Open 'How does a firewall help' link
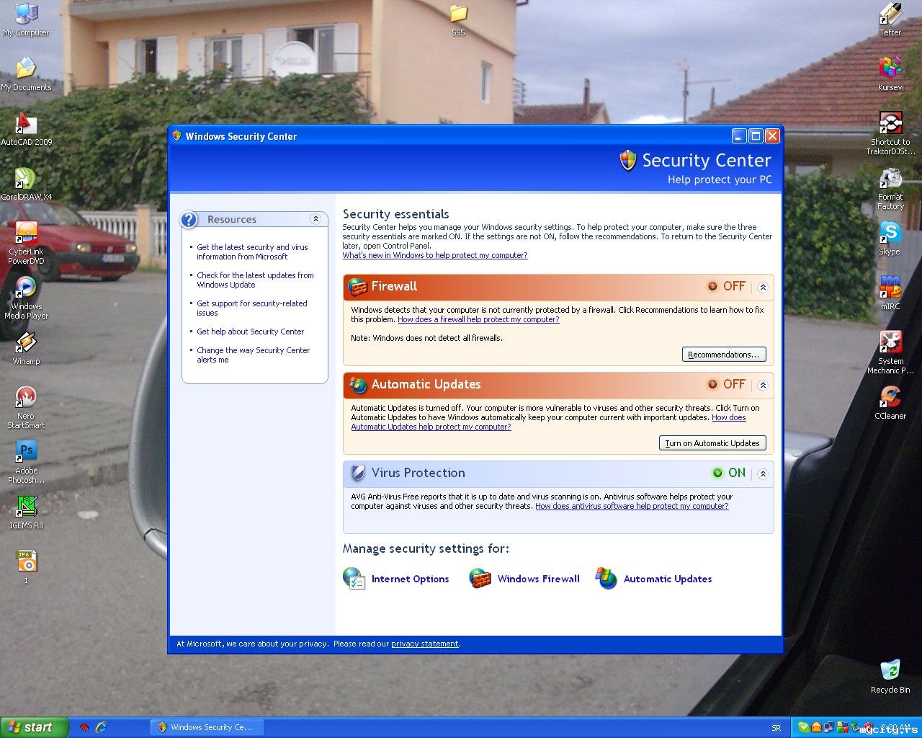This screenshot has width=922, height=738. tap(478, 319)
